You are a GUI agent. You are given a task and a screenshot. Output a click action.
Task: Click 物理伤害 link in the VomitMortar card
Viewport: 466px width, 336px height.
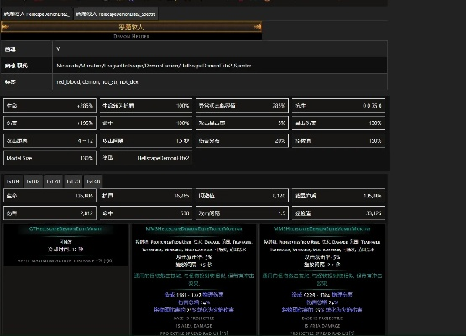tap(342, 295)
